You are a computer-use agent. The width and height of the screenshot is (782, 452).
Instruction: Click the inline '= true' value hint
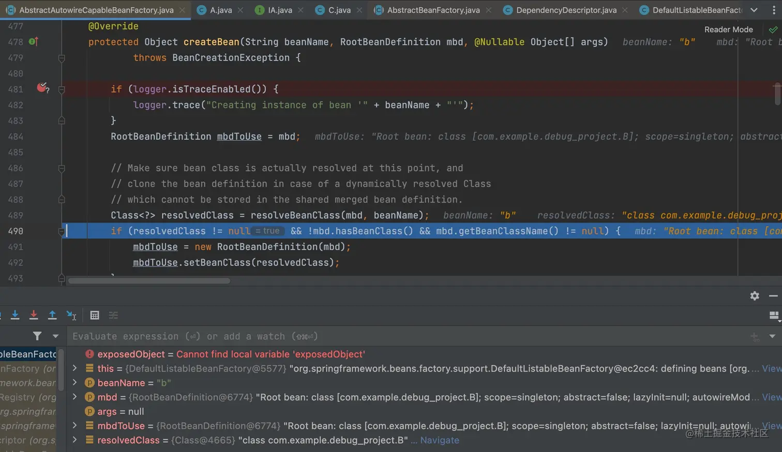[x=268, y=231]
